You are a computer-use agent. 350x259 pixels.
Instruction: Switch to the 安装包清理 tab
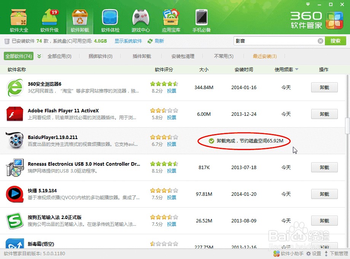(x=183, y=56)
